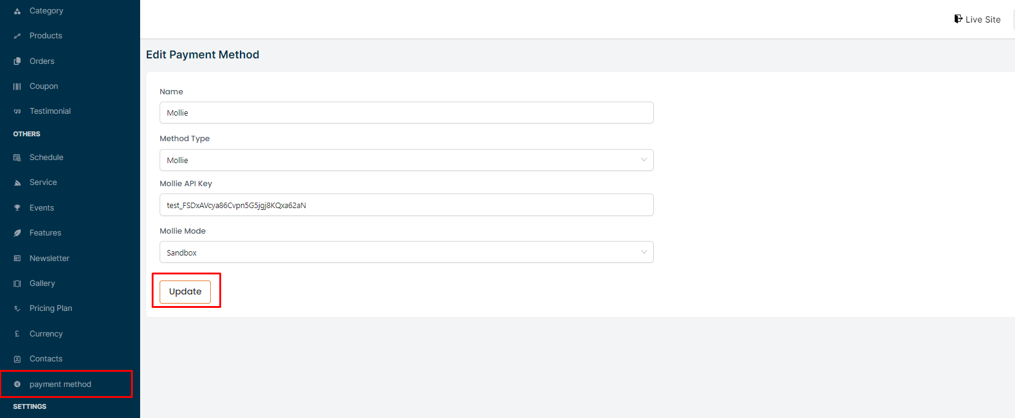This screenshot has height=418, width=1015.
Task: Click the Schedule calendar icon
Action: pyautogui.click(x=17, y=158)
